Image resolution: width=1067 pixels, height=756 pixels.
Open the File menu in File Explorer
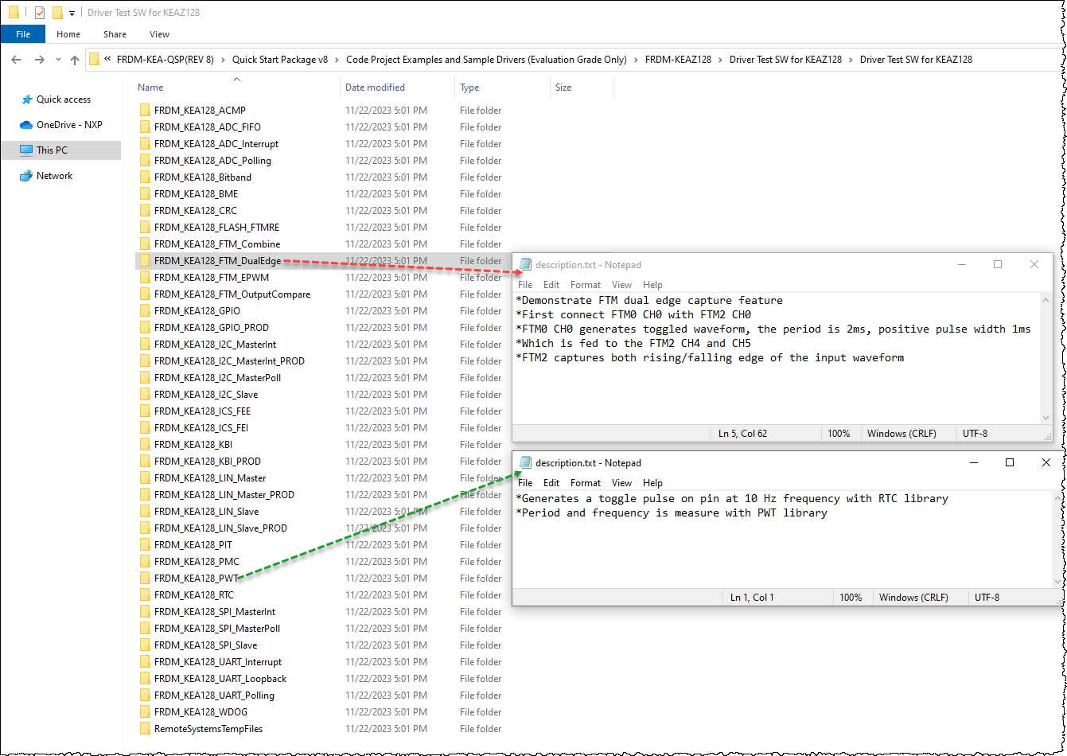[23, 34]
